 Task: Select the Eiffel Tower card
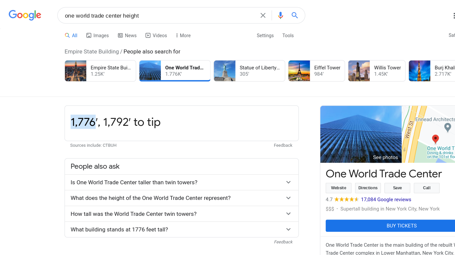[316, 71]
